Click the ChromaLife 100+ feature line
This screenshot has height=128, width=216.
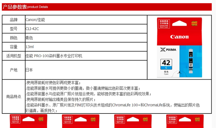pyautogui.click(x=113, y=105)
